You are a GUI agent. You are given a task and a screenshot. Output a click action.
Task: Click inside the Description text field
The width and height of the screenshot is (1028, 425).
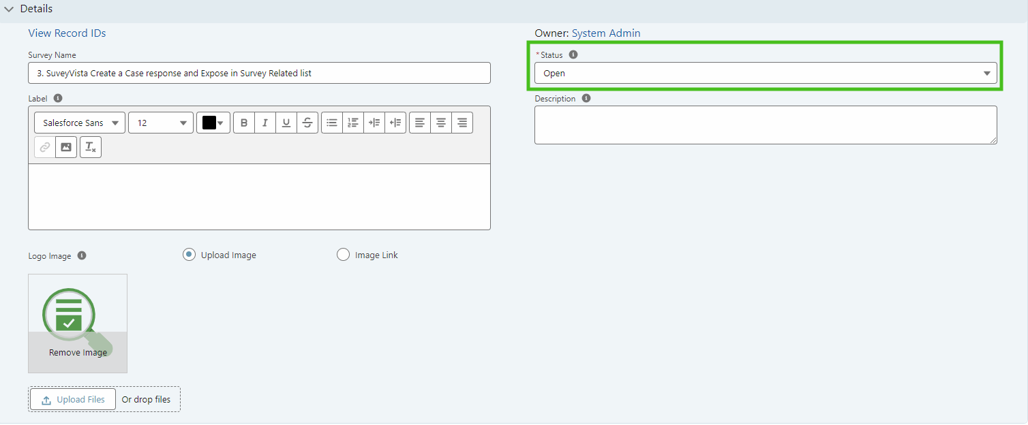click(765, 125)
